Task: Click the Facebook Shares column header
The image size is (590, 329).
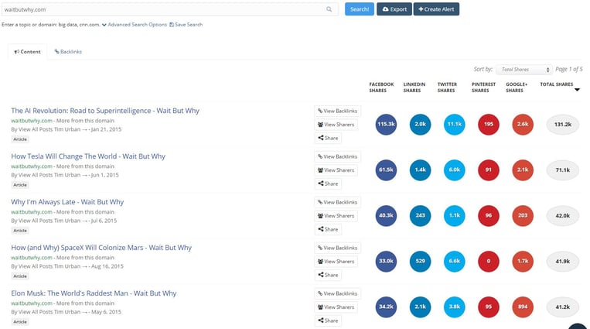Action: tap(381, 87)
